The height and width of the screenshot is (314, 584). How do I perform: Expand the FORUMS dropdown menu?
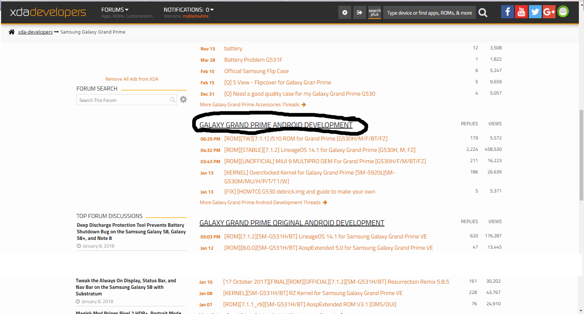115,10
